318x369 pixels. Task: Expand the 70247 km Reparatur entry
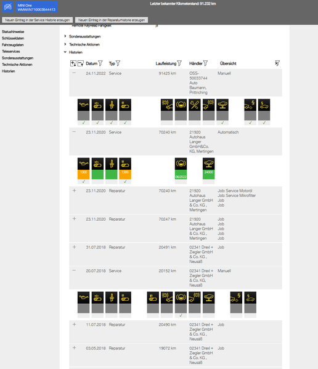tap(75, 218)
